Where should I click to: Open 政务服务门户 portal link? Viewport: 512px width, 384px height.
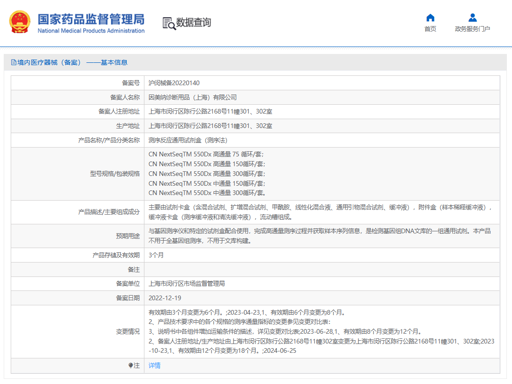coord(472,29)
